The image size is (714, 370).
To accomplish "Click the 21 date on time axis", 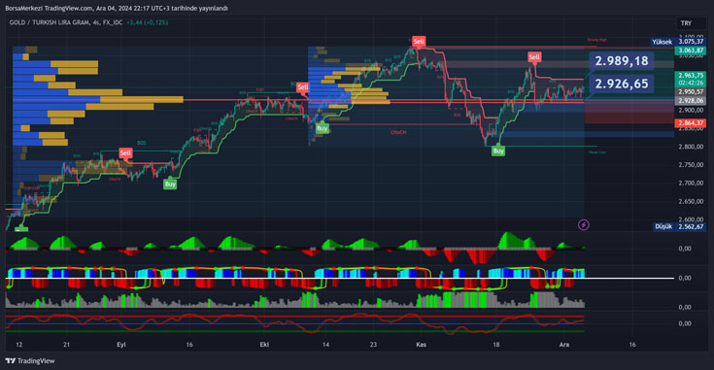I will point(66,345).
